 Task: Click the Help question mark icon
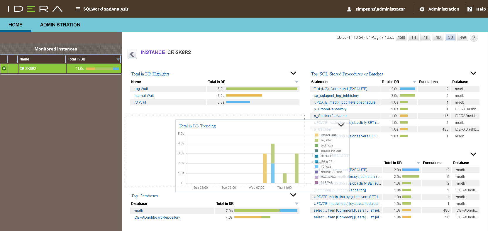[x=470, y=9]
